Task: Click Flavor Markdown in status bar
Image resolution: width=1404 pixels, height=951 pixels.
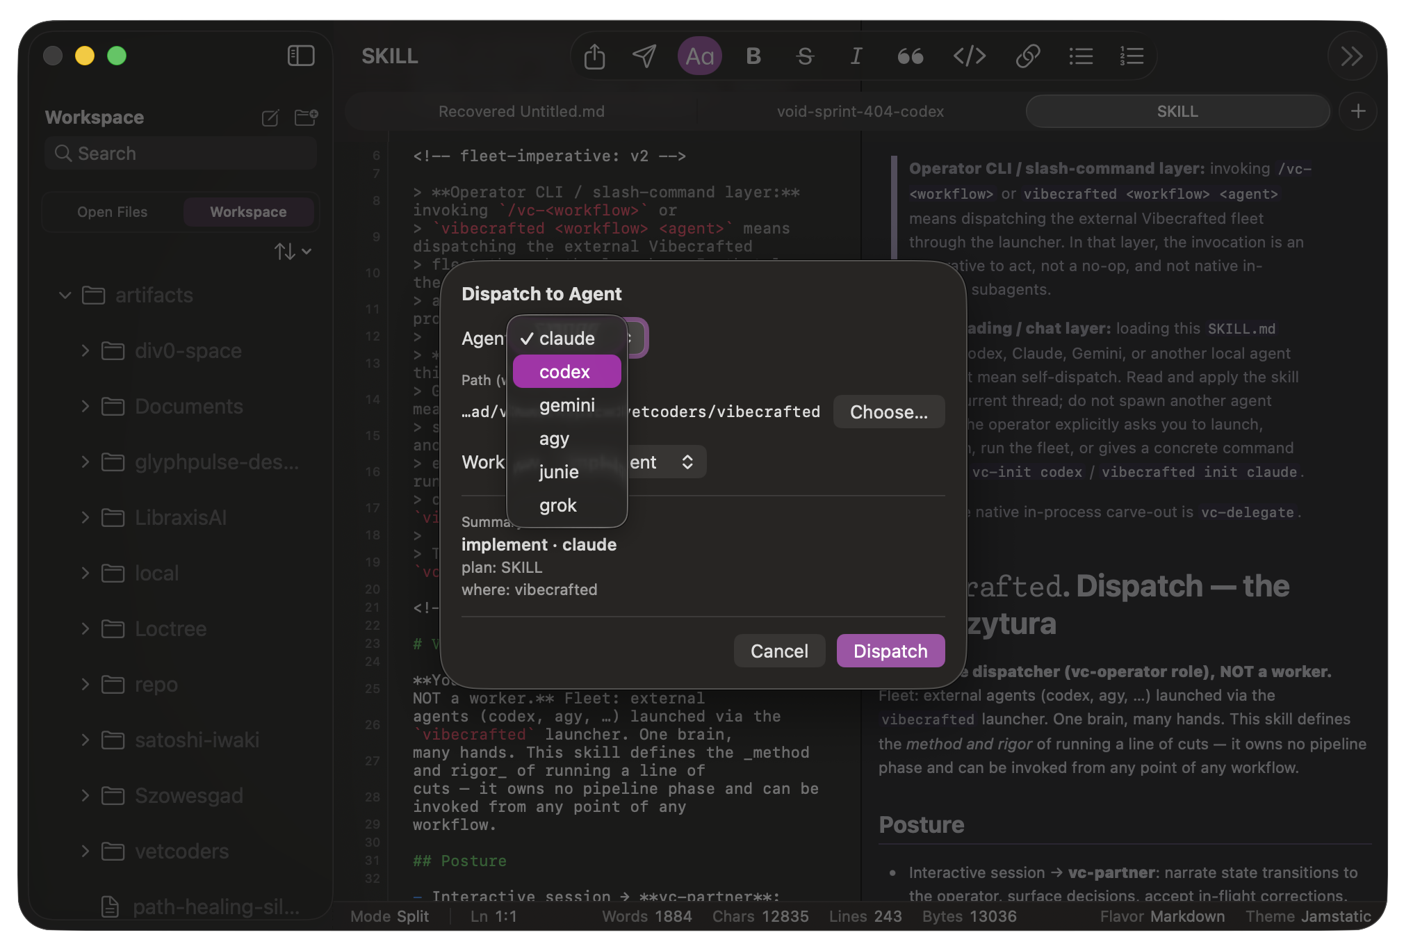Action: [x=1162, y=916]
